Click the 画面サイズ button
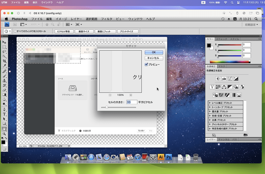 pos(84,31)
